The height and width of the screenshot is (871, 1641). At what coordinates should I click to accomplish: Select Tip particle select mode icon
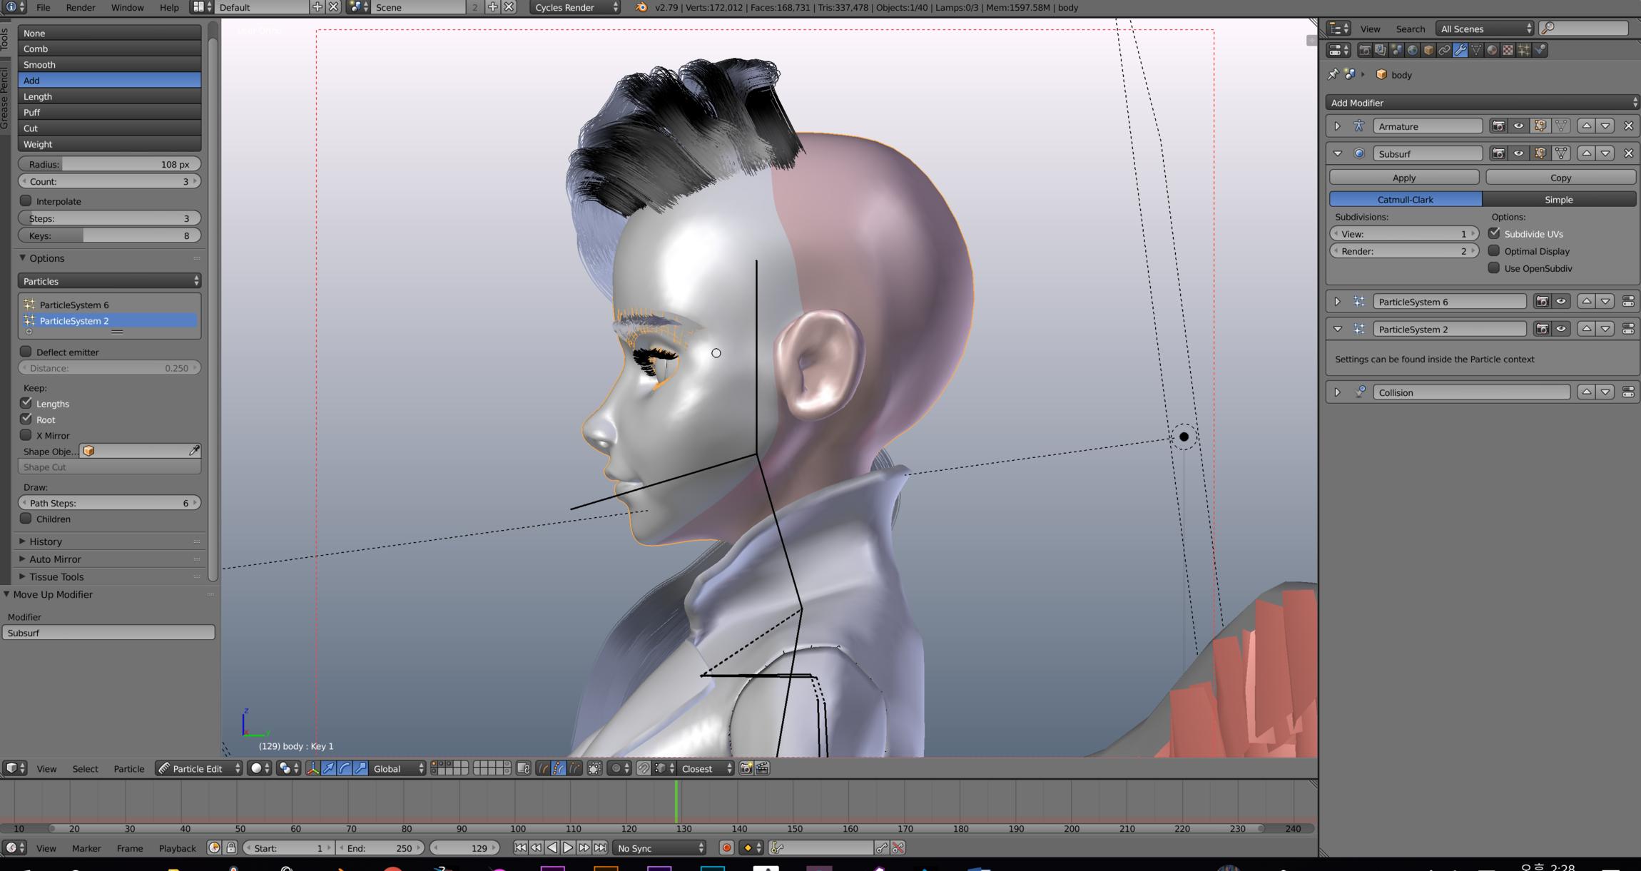click(x=575, y=768)
